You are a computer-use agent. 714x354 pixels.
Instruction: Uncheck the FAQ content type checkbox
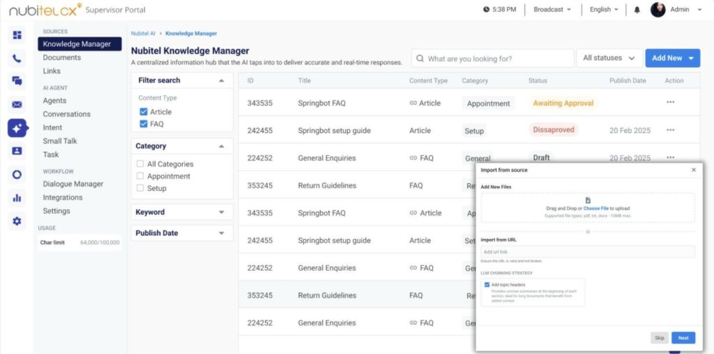tap(144, 124)
